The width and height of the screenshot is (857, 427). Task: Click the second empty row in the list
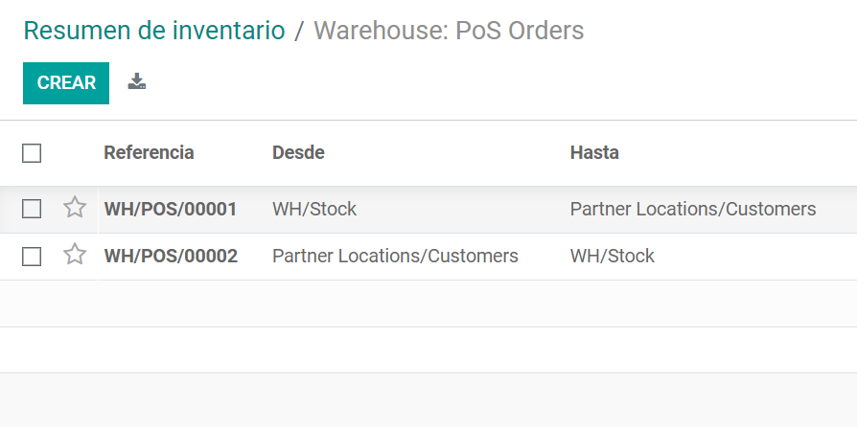[428, 350]
